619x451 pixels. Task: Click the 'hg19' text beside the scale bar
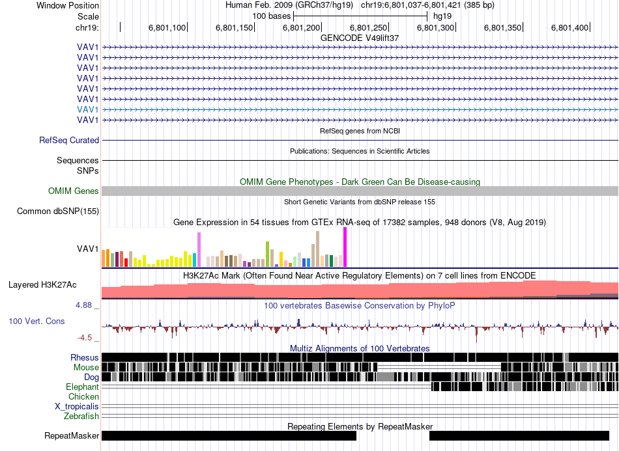pos(442,16)
